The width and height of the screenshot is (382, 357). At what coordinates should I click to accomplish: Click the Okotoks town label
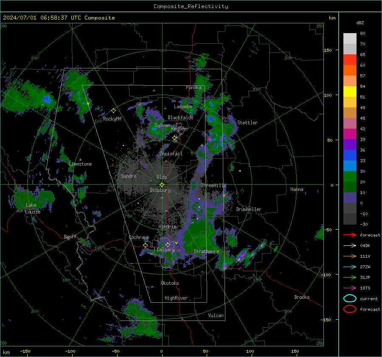(170, 283)
